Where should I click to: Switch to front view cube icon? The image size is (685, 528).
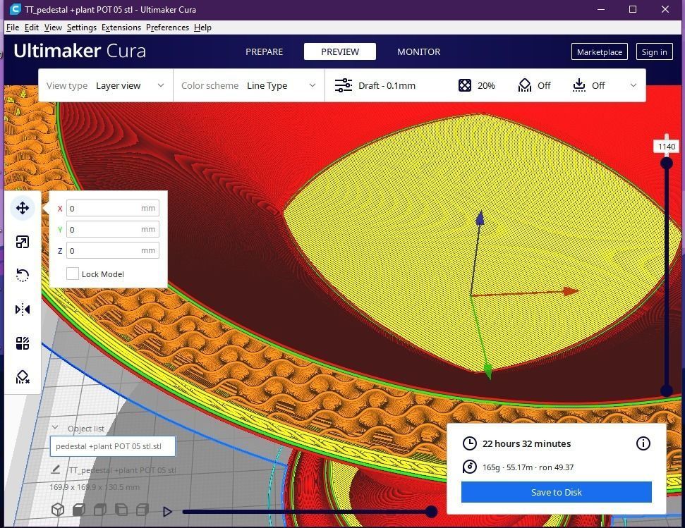79,509
